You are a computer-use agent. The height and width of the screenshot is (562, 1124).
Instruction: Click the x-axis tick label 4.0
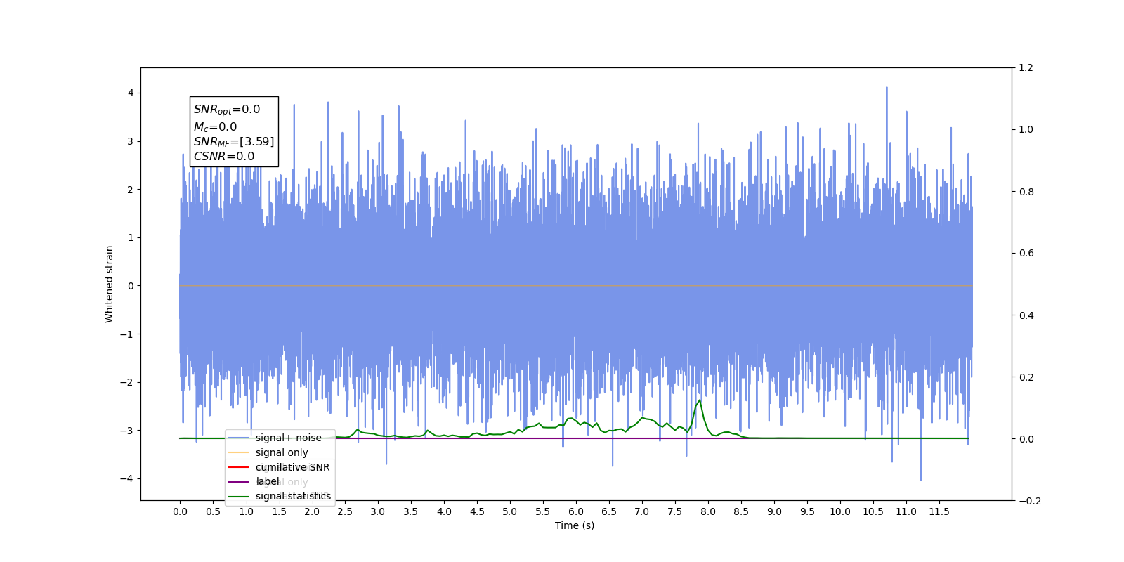pyautogui.click(x=444, y=511)
